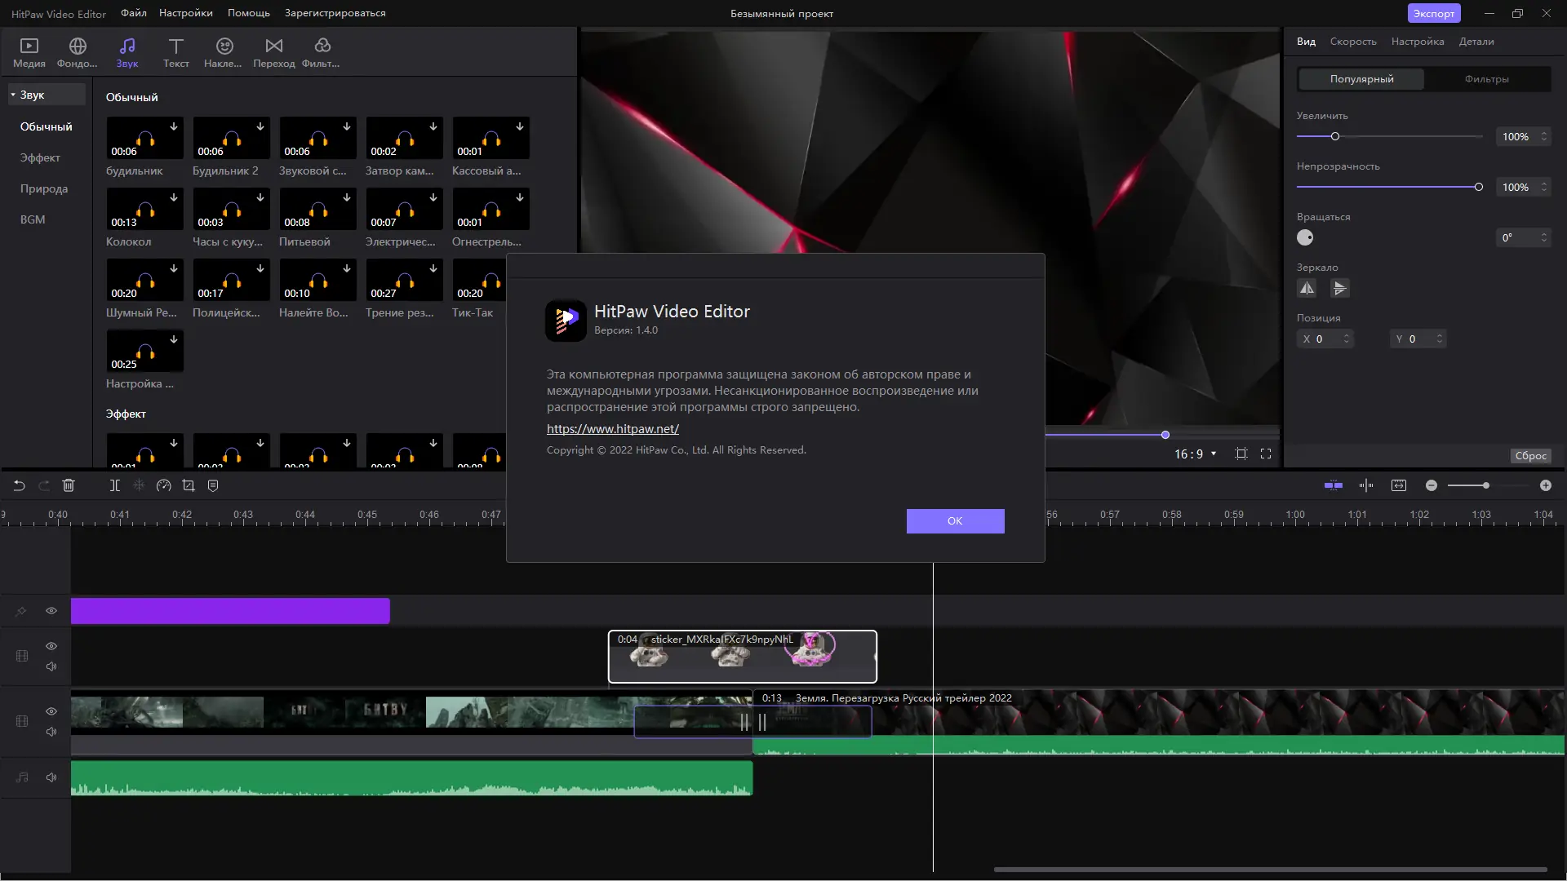Switch to the Скорость tab
1567x881 pixels.
point(1352,42)
